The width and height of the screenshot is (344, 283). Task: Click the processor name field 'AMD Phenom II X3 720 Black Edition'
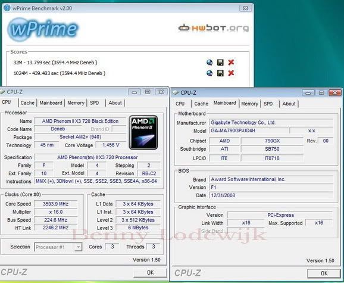click(x=80, y=121)
